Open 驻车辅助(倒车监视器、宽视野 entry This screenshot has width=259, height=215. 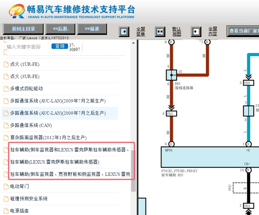(x=70, y=174)
